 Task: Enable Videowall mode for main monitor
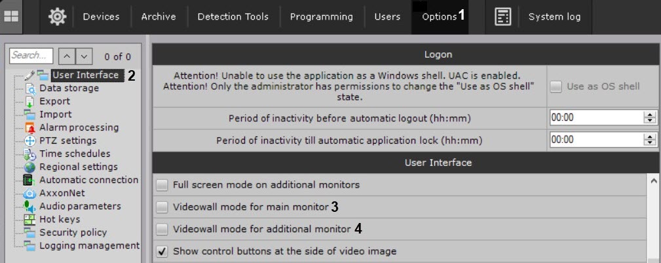[162, 207]
